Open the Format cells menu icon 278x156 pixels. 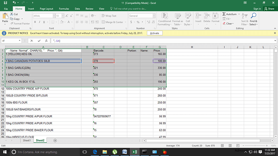pos(216,16)
